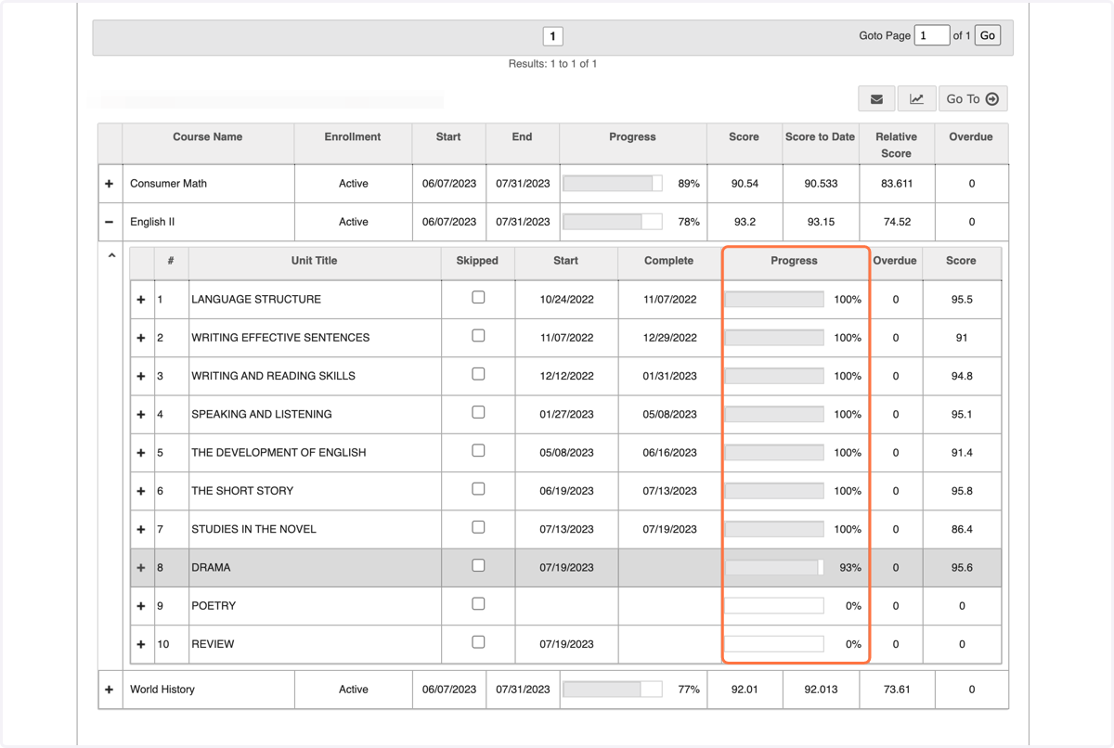Expand unit 1 LANGUAGE STRUCTURE
This screenshot has height=748, width=1114.
(141, 300)
